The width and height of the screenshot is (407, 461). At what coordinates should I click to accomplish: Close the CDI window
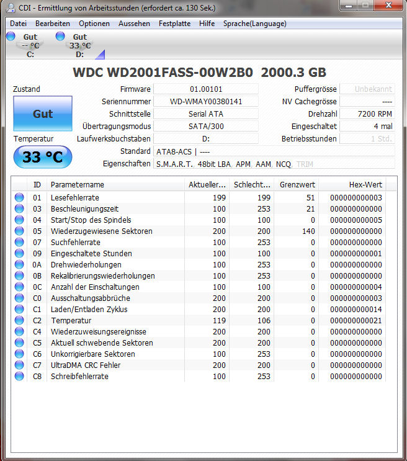tap(388, 6)
